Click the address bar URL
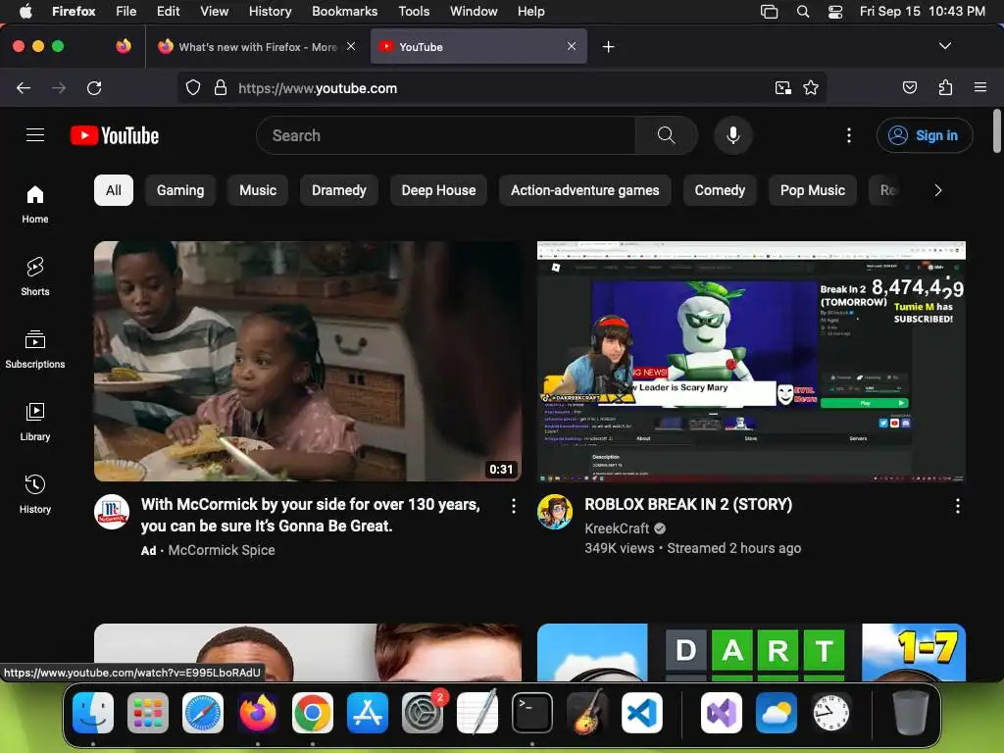 tap(318, 88)
